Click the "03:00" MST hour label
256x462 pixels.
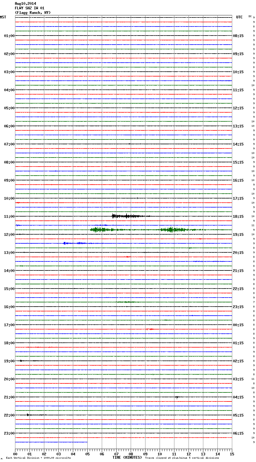coord(9,72)
